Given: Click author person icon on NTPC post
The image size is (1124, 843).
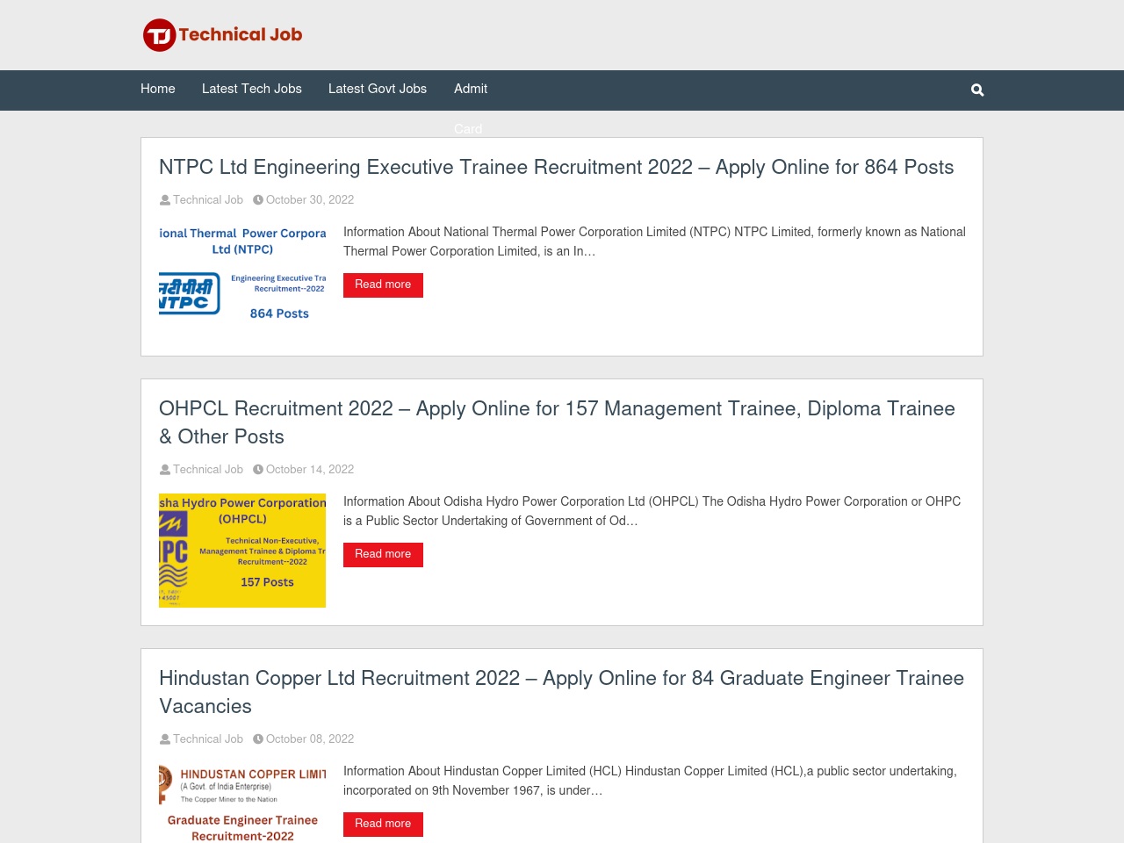Looking at the screenshot, I should coord(165,200).
